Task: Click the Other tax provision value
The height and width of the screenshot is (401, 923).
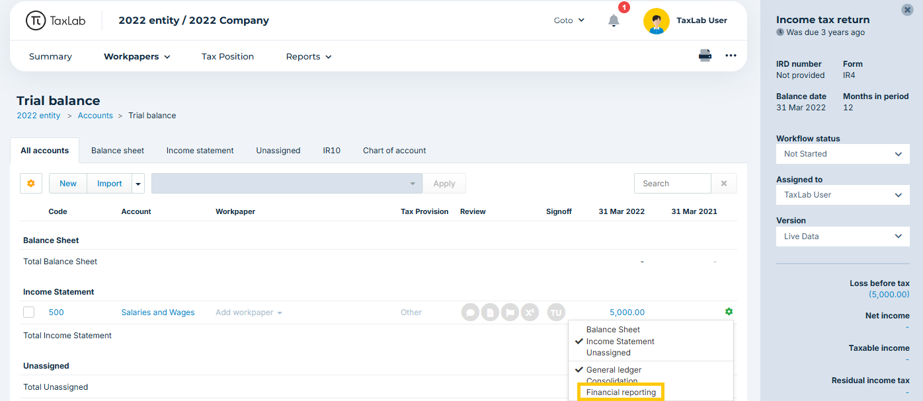Action: [411, 312]
